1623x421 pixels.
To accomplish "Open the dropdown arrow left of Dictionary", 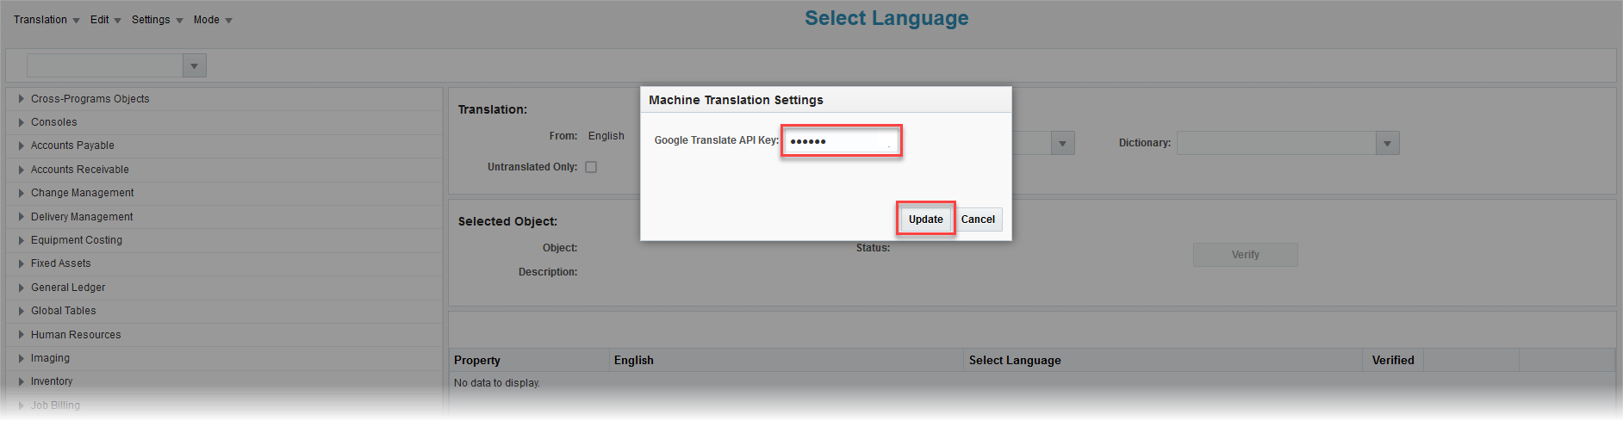I will pos(1062,143).
